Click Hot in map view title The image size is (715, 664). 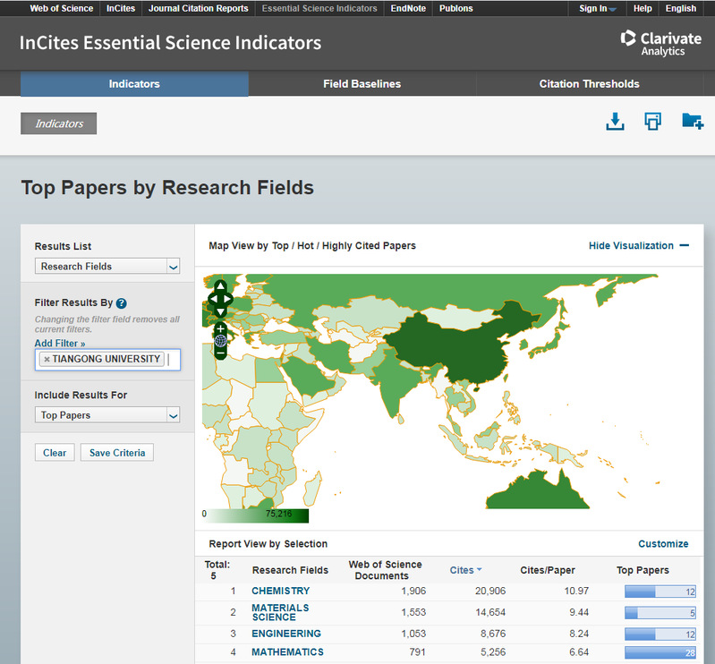pyautogui.click(x=305, y=245)
